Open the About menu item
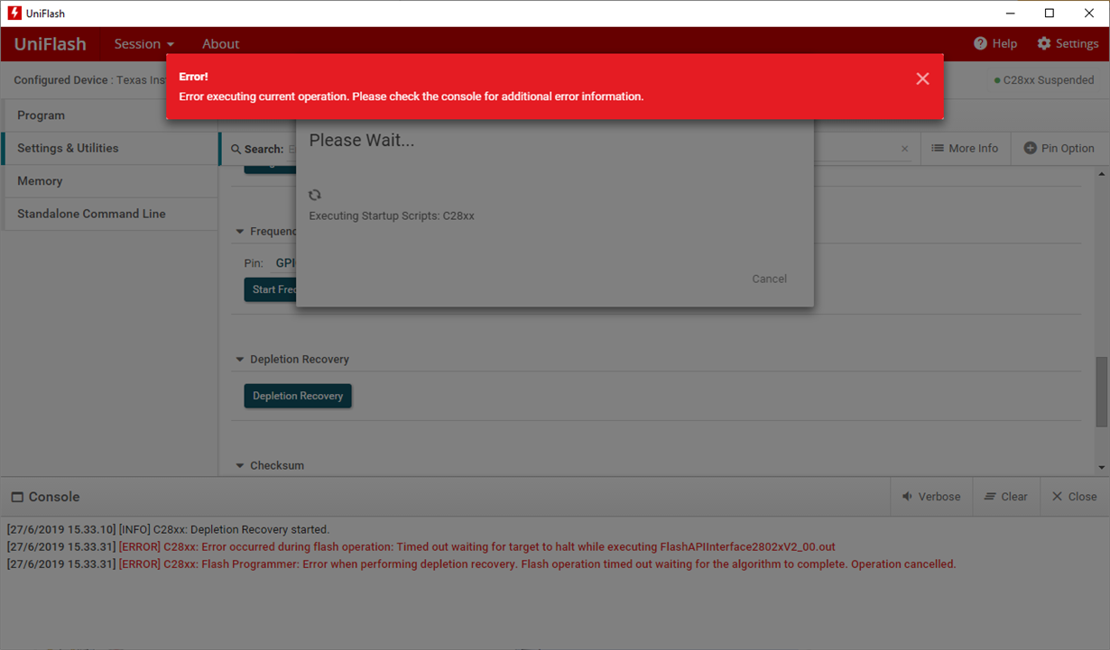The width and height of the screenshot is (1110, 650). click(x=220, y=43)
